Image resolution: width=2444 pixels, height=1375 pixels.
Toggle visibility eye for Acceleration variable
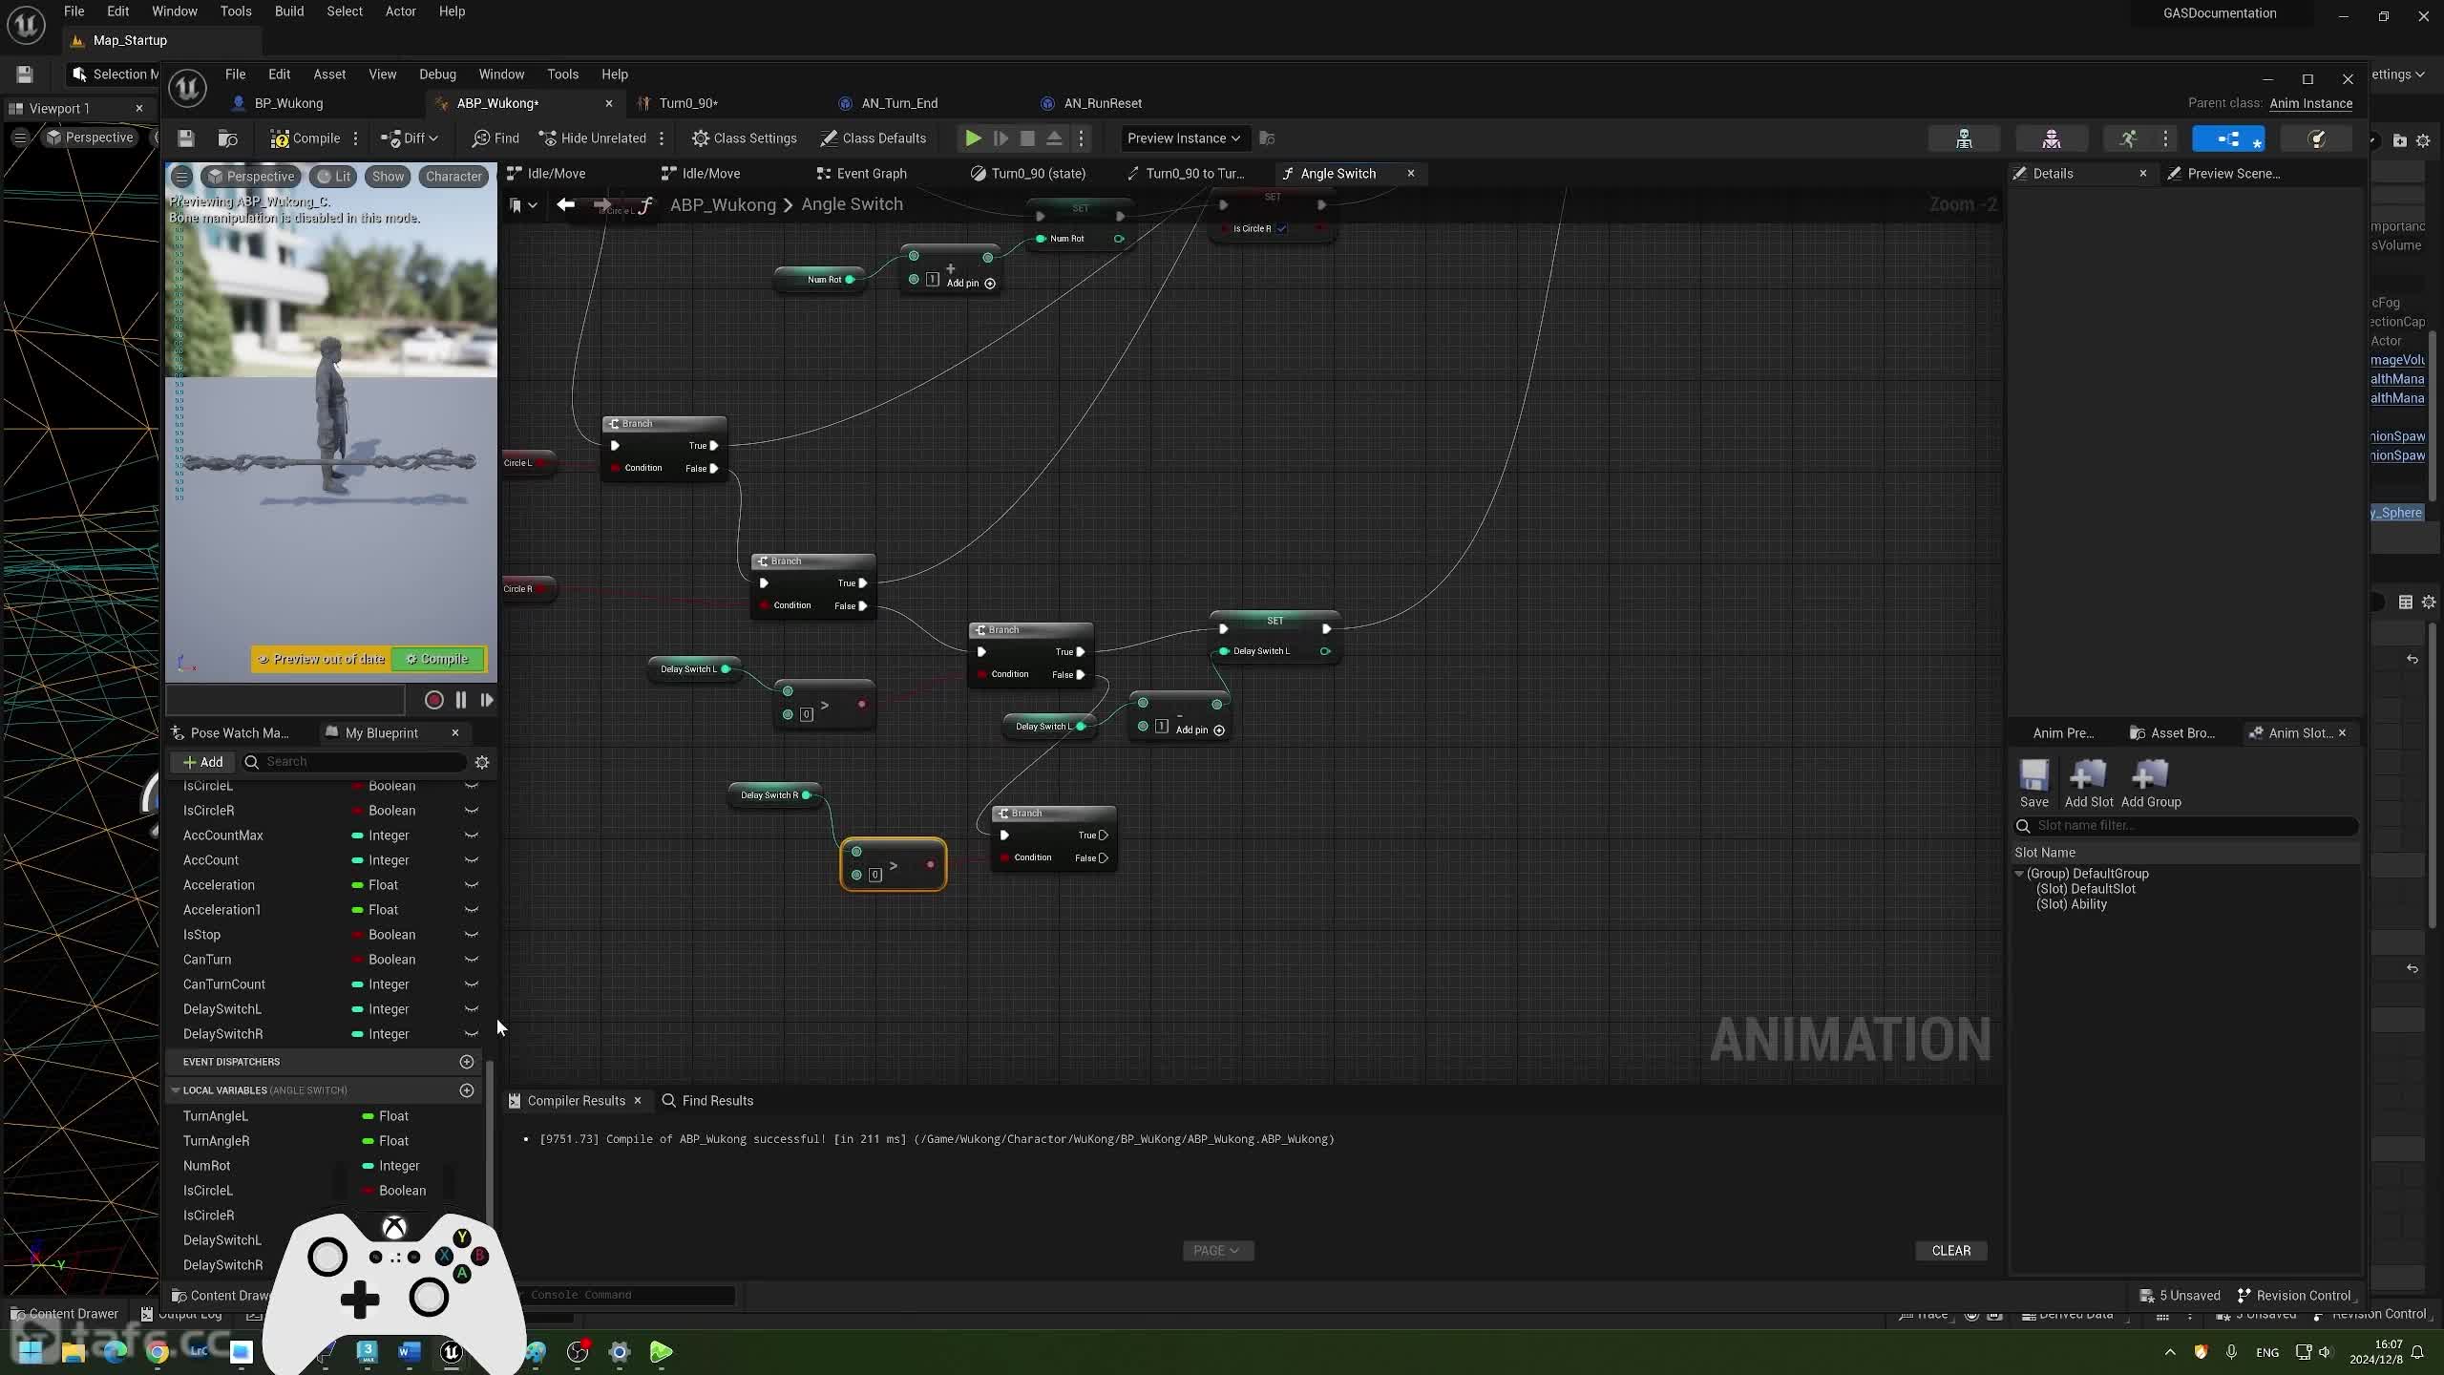point(472,885)
